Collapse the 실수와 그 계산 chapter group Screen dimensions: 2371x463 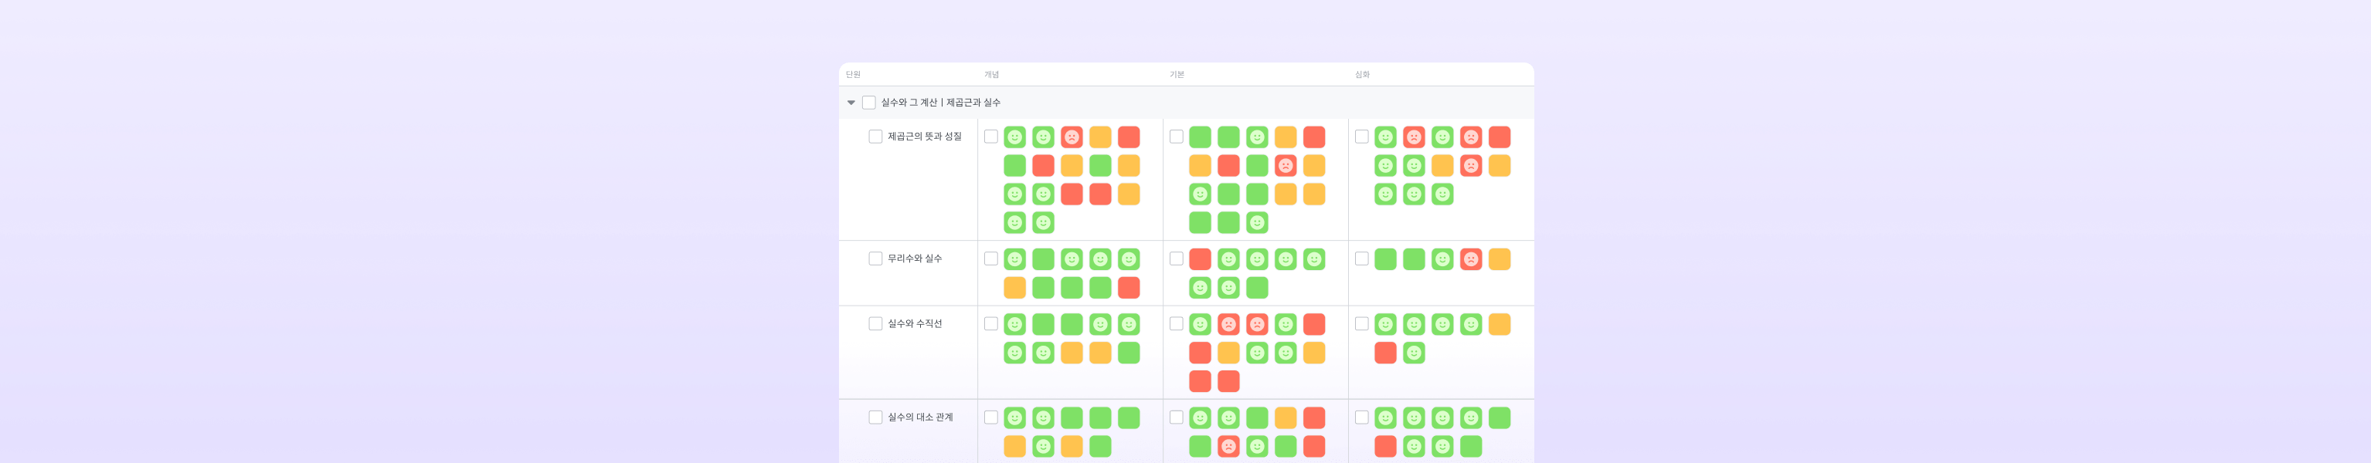851,103
